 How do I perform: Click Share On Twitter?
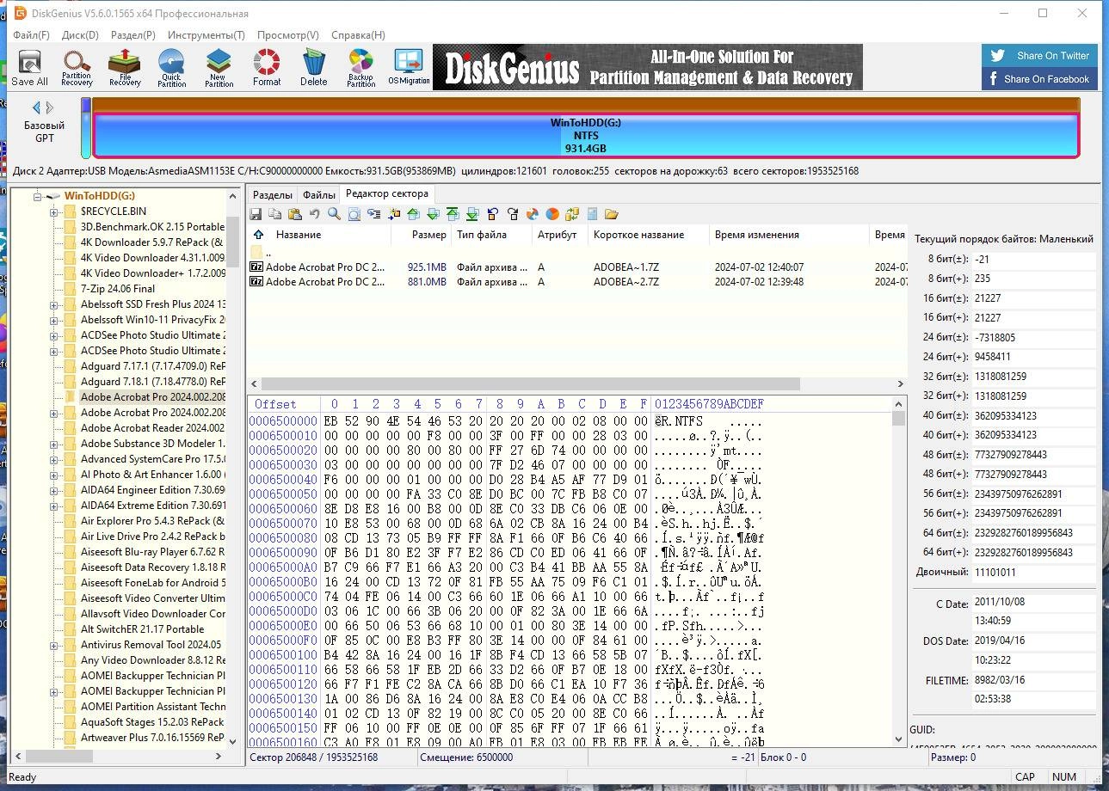[1039, 55]
